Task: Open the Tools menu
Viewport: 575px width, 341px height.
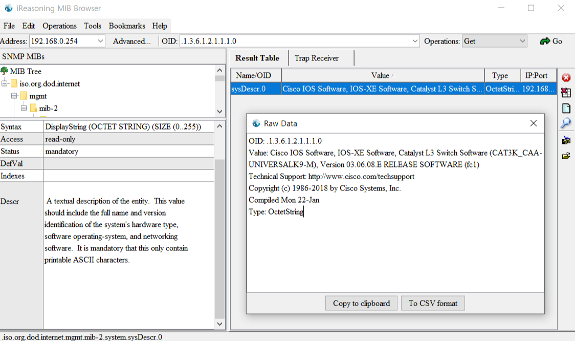Action: click(x=93, y=26)
